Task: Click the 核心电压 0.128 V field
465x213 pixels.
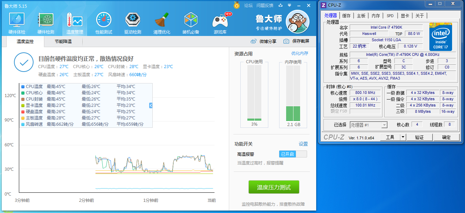Action: click(x=410, y=46)
